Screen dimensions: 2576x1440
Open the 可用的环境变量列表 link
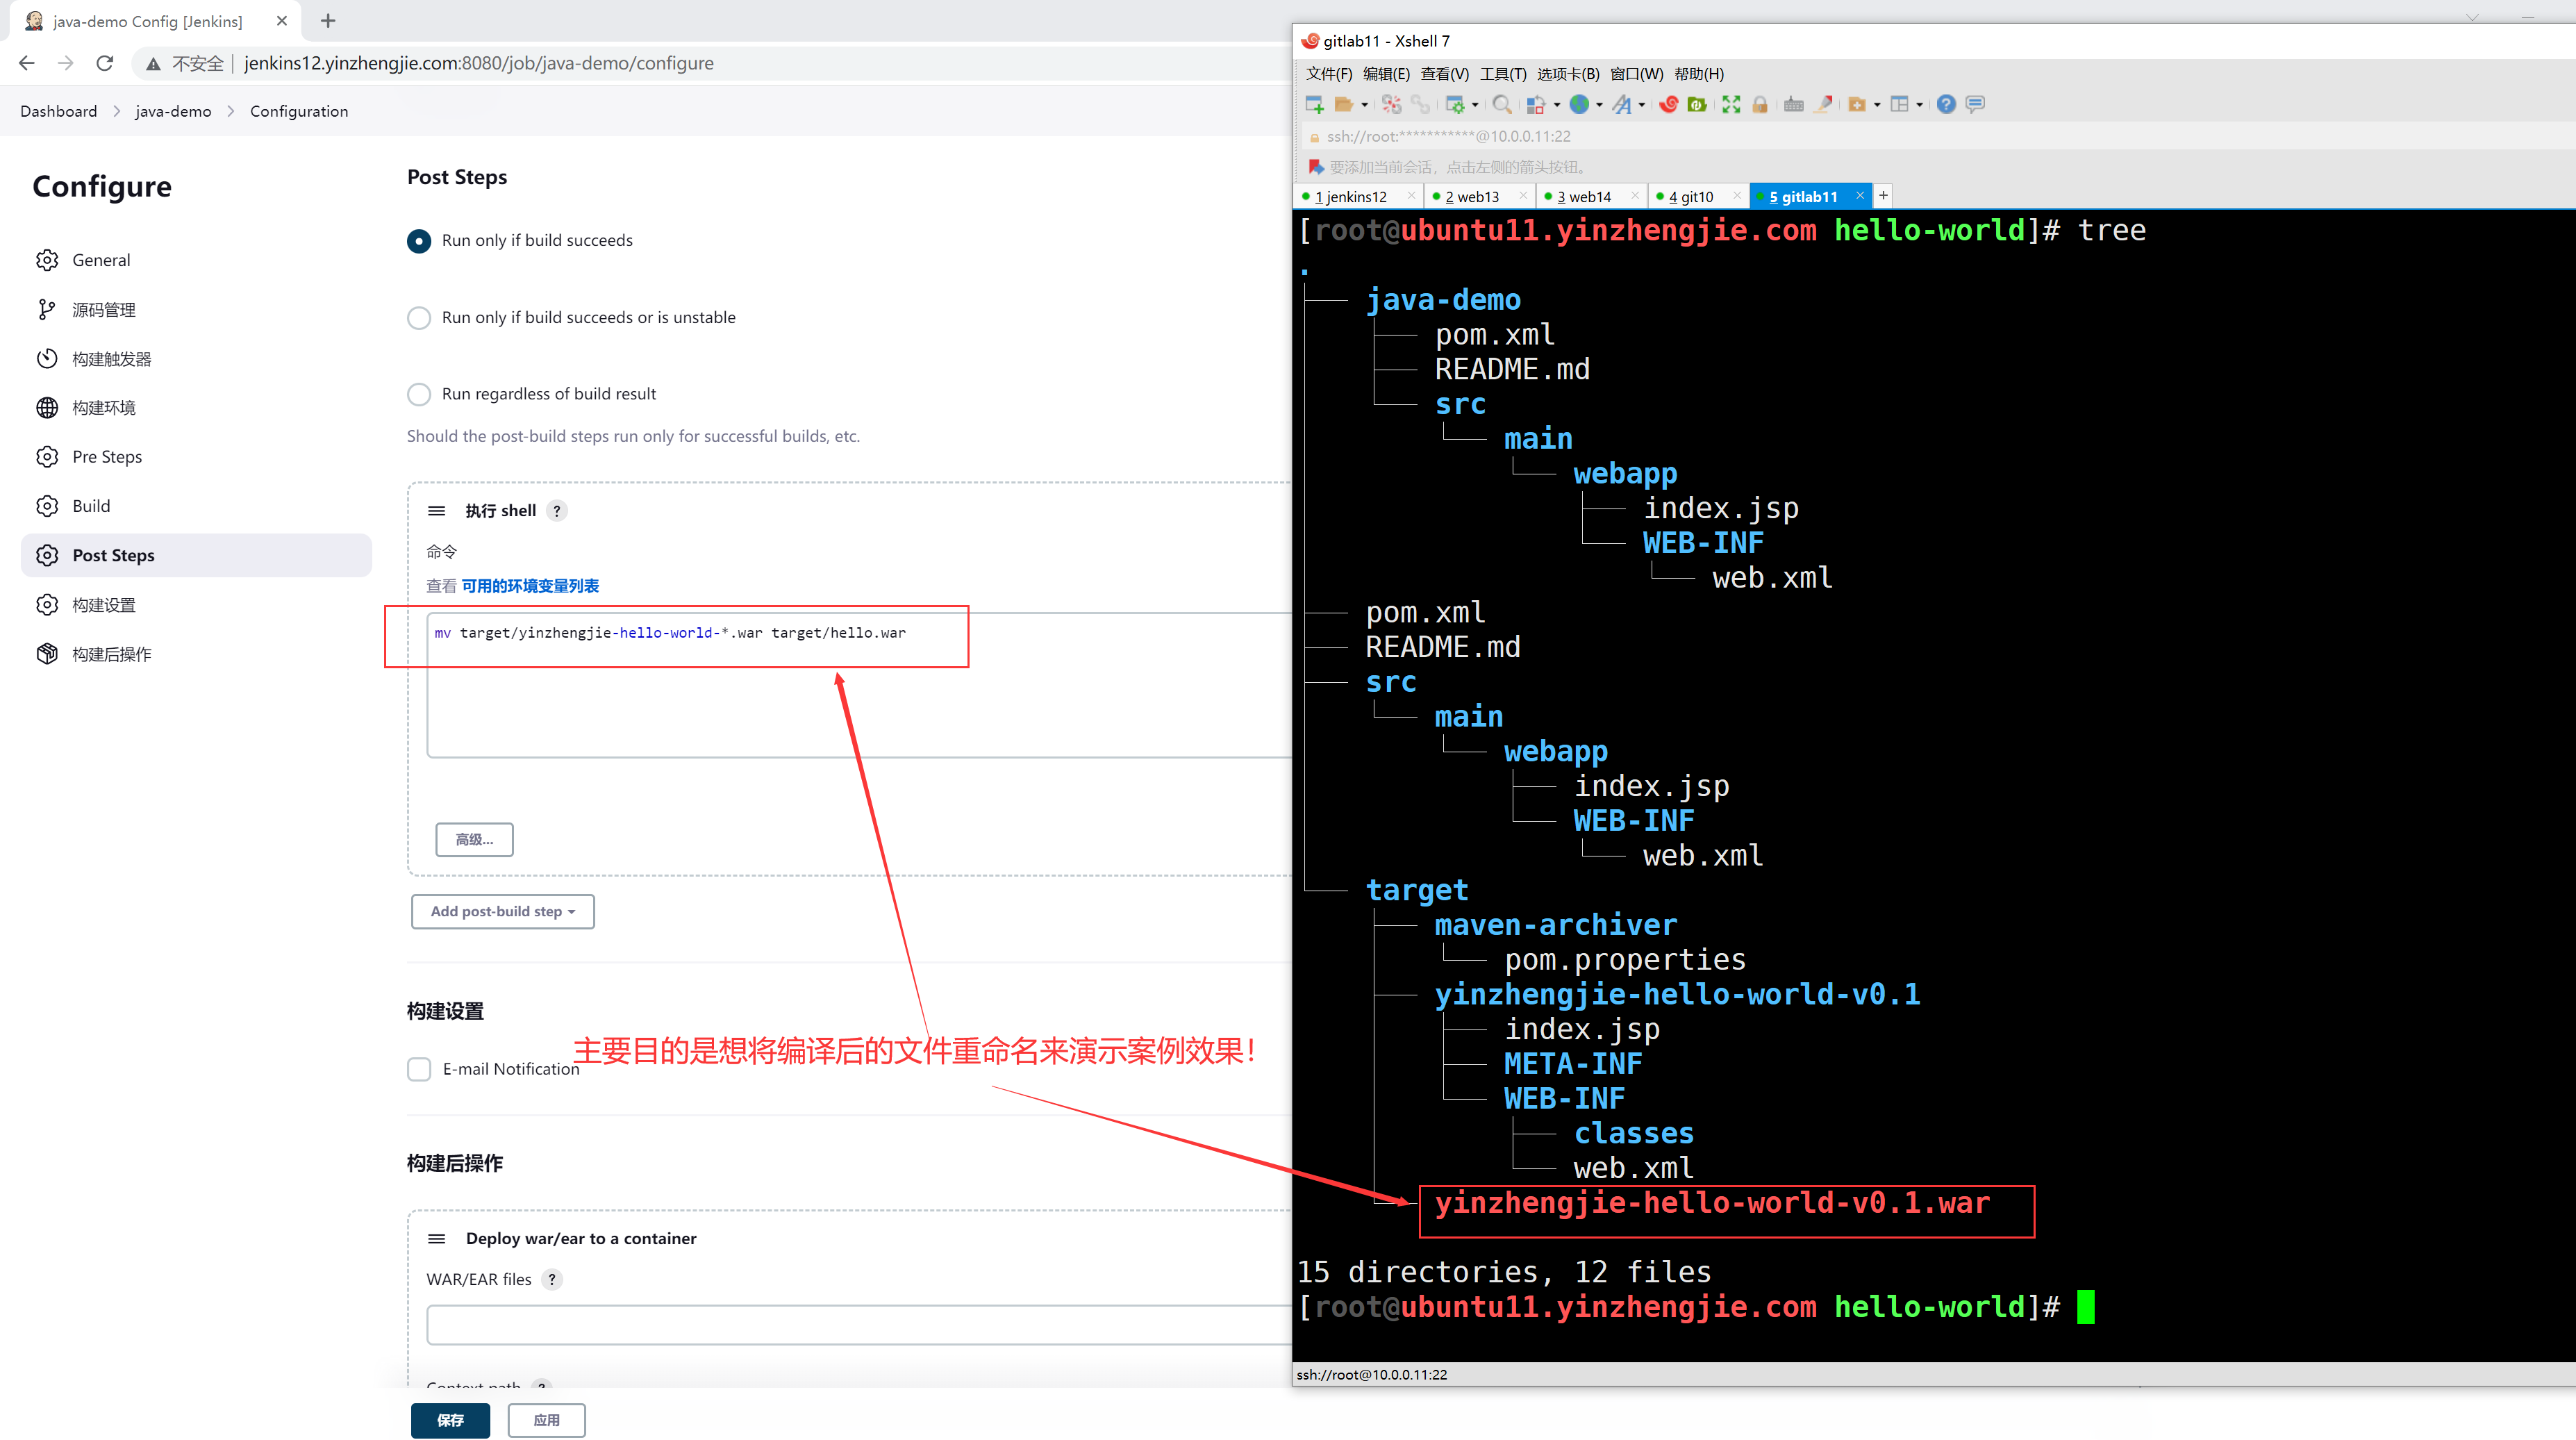pos(530,586)
